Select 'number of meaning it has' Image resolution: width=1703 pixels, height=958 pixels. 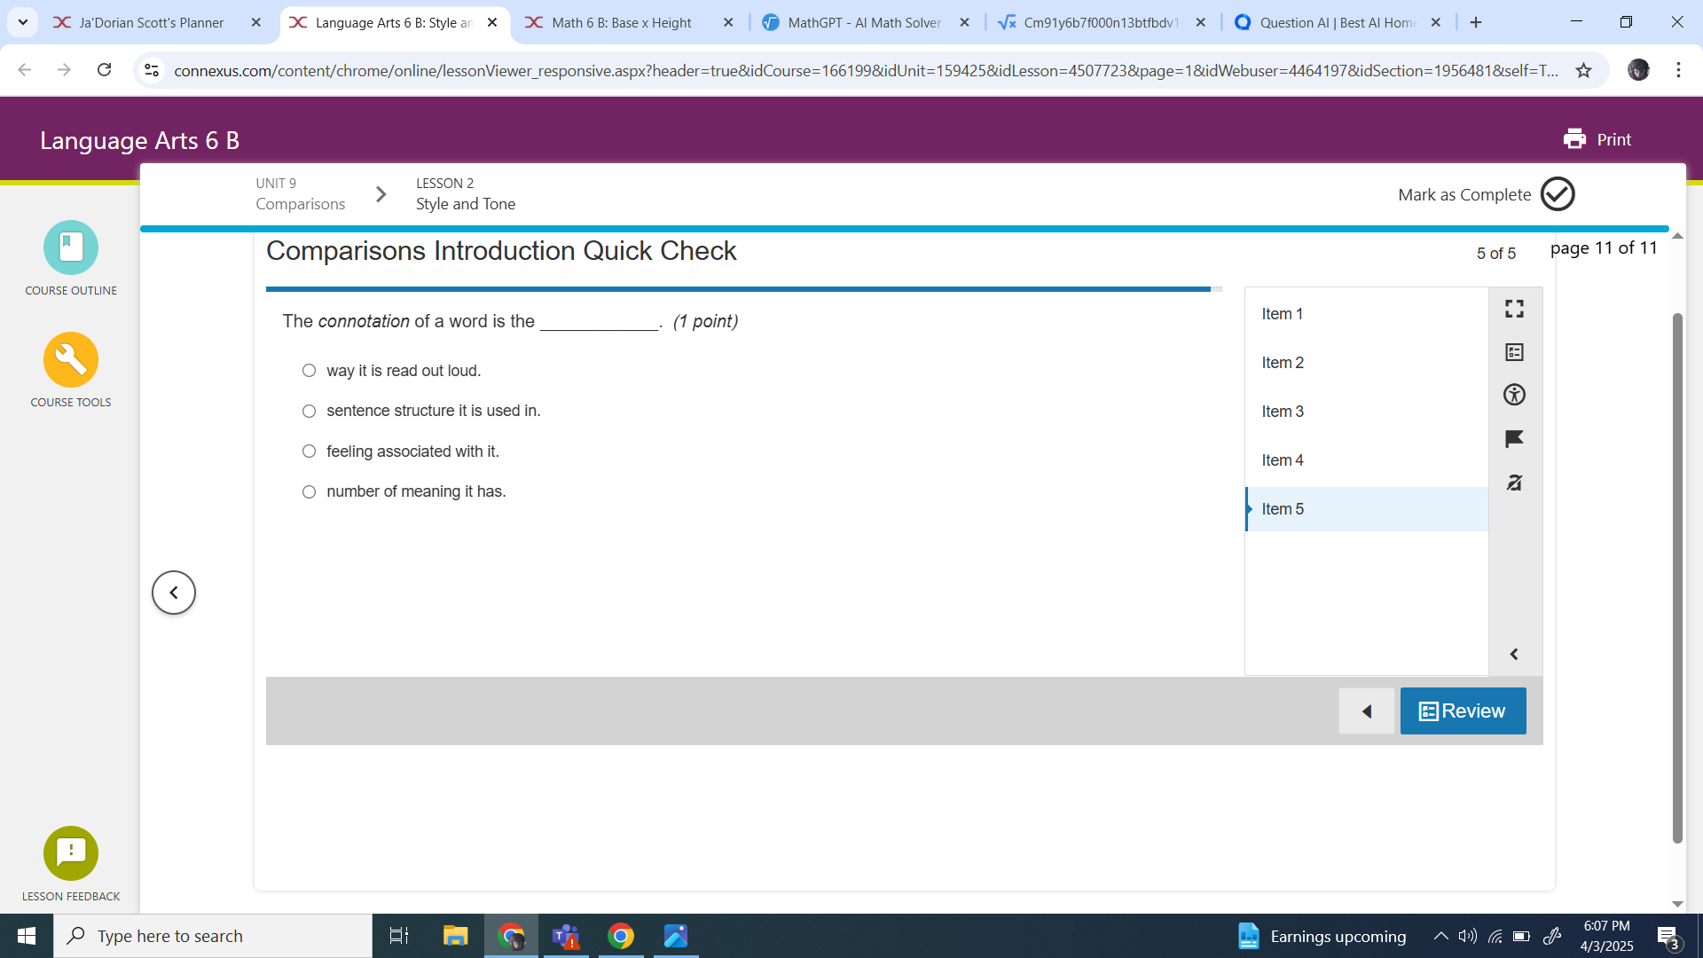click(x=309, y=491)
